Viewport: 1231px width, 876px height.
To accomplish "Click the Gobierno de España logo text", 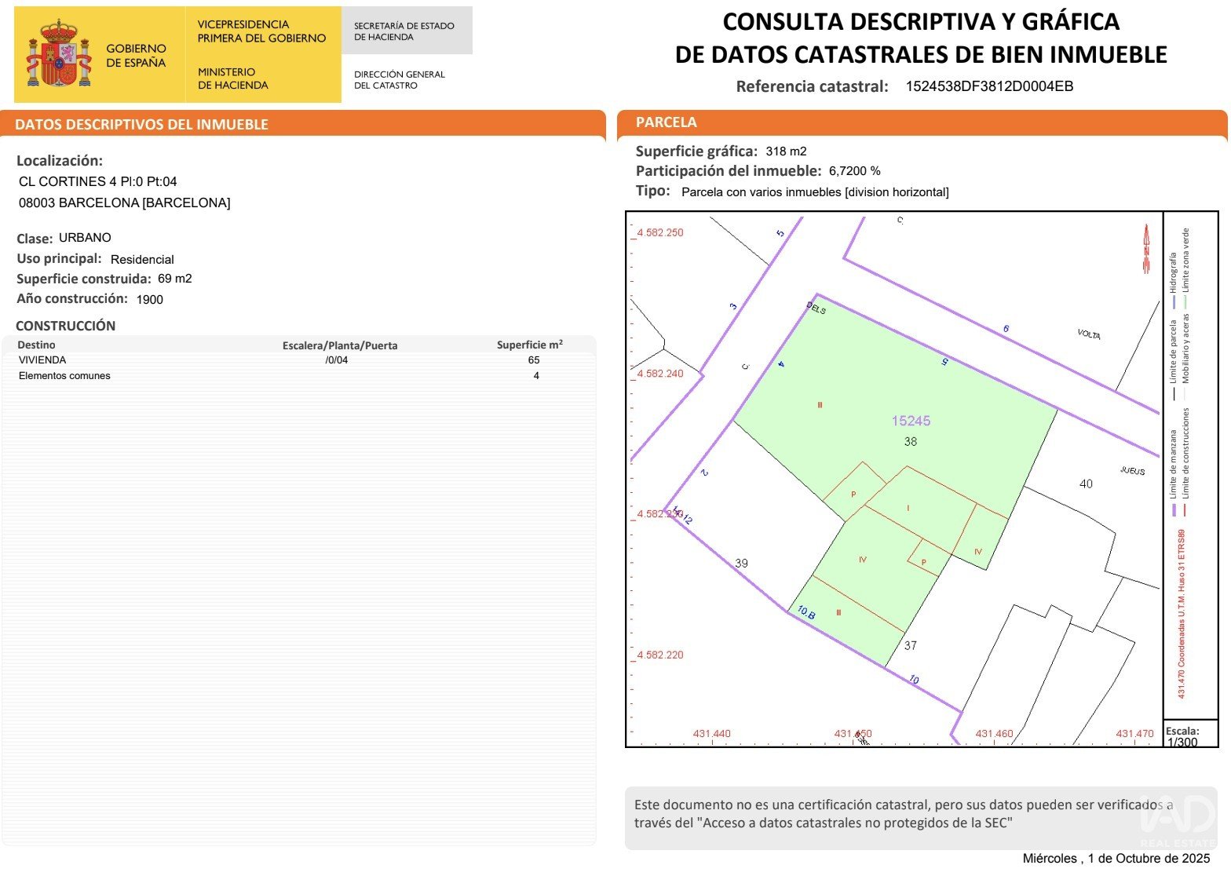I will [136, 55].
